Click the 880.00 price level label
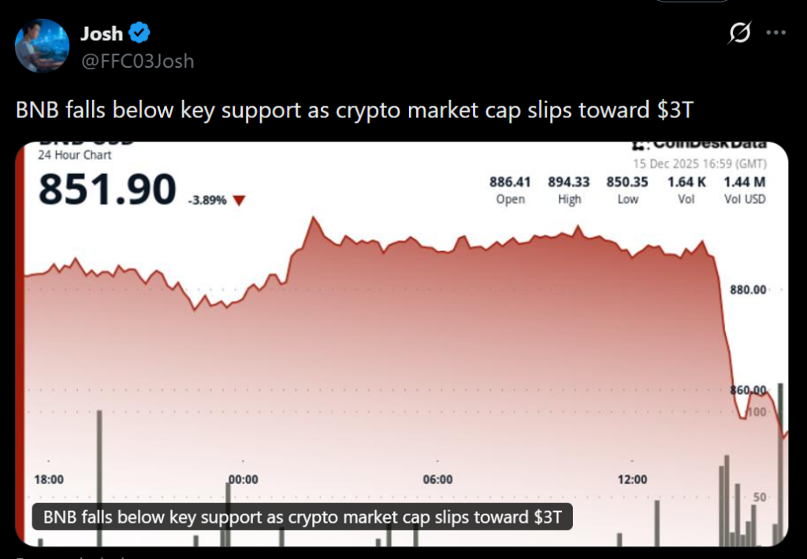The height and width of the screenshot is (559, 807). [x=748, y=290]
